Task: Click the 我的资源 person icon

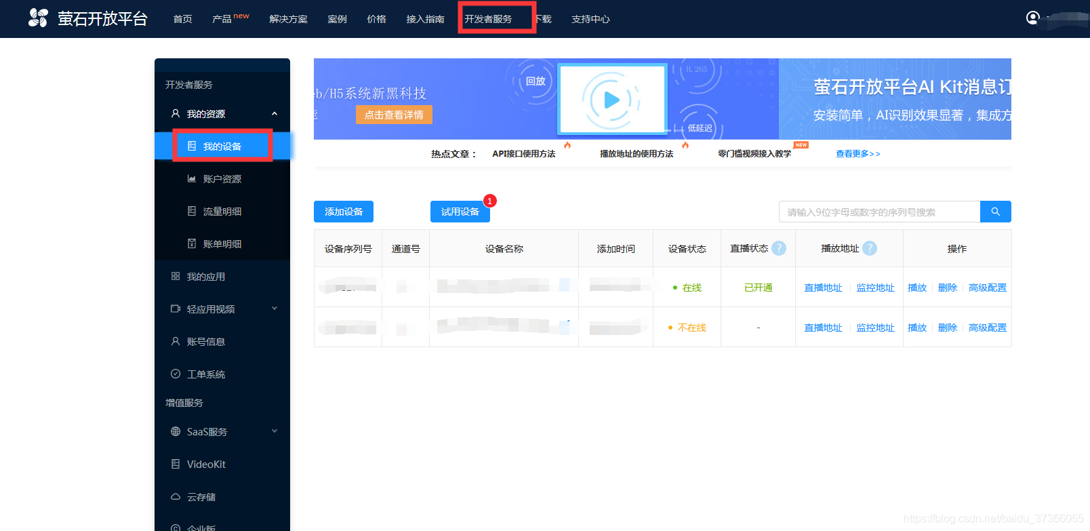Action: pyautogui.click(x=176, y=113)
